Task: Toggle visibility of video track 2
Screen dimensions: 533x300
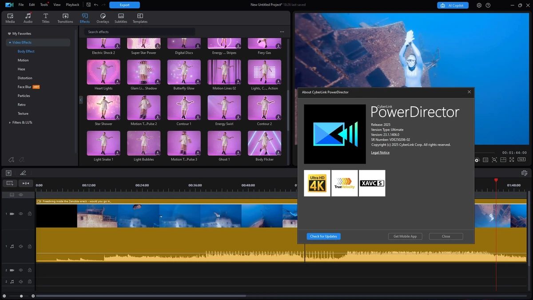Action: click(20, 270)
